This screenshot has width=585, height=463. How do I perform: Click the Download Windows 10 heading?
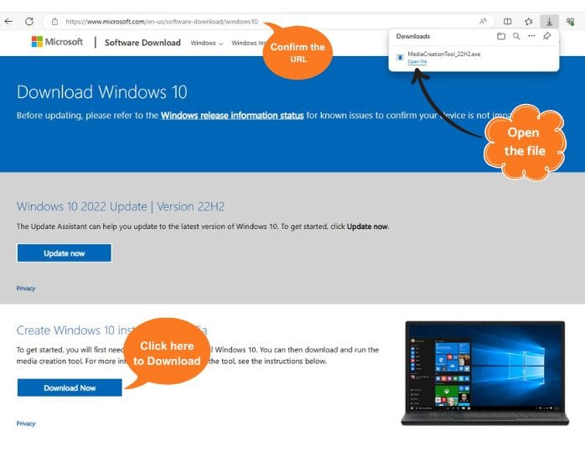[x=102, y=92]
